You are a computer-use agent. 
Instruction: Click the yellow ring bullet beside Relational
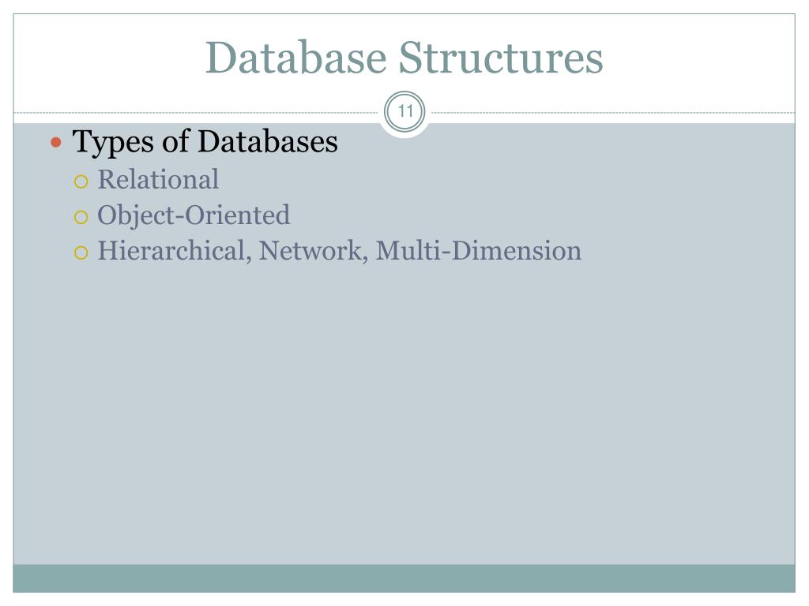coord(81,181)
